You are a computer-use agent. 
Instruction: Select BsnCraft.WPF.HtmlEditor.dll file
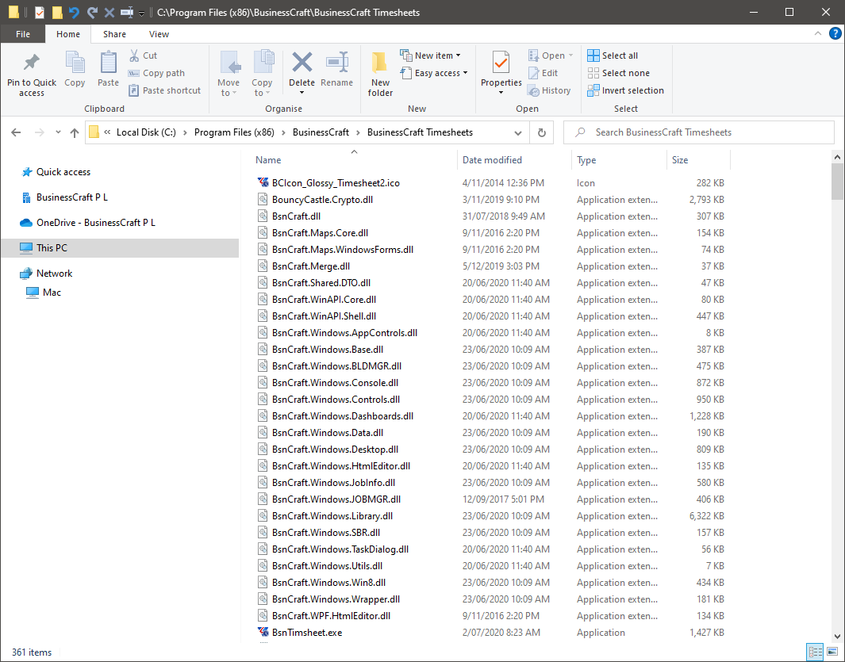pyautogui.click(x=331, y=616)
